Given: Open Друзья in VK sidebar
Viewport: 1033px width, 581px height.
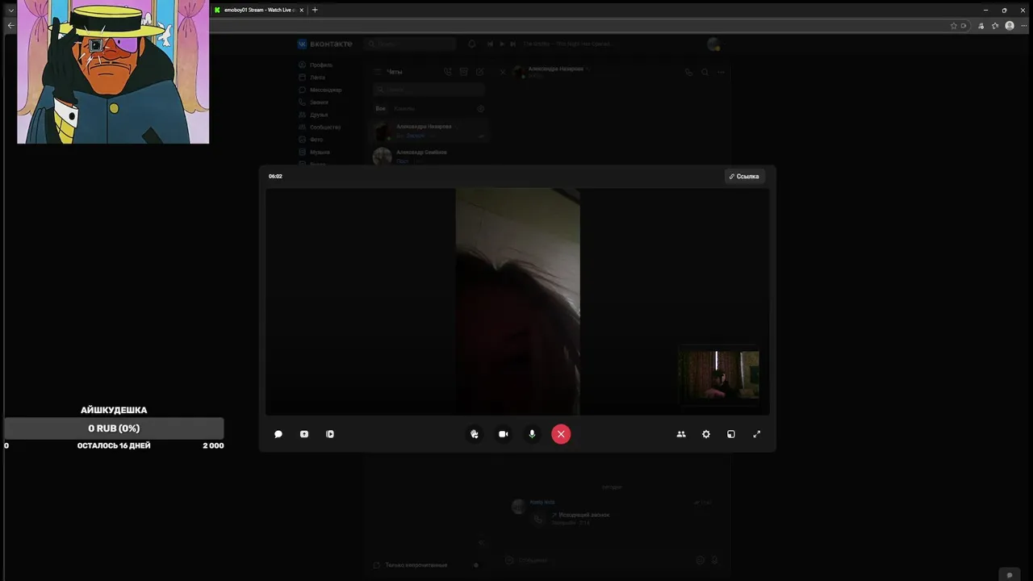Looking at the screenshot, I should click(x=313, y=115).
